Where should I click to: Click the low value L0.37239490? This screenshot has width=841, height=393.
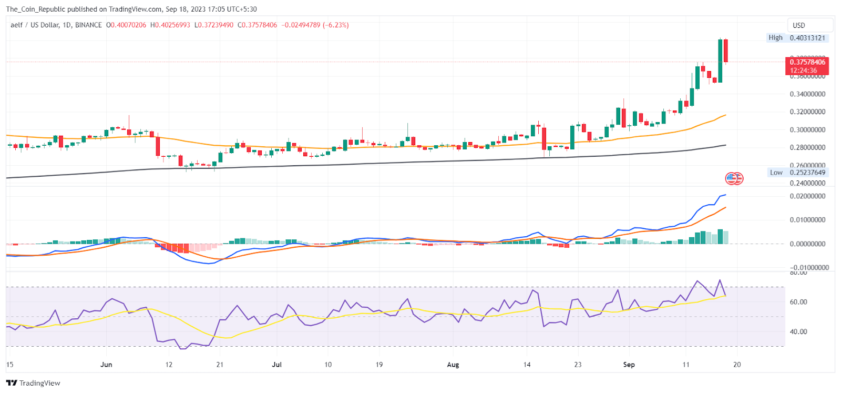pos(214,25)
